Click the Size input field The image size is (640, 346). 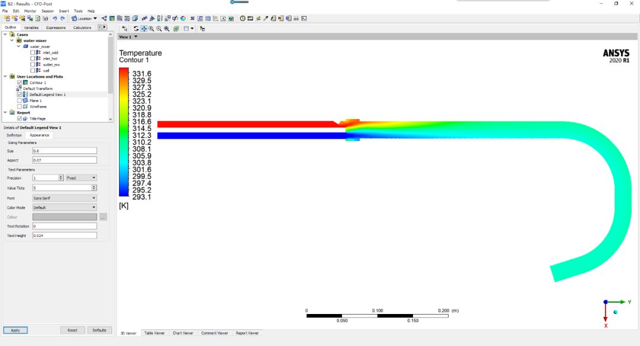pyautogui.click(x=65, y=150)
